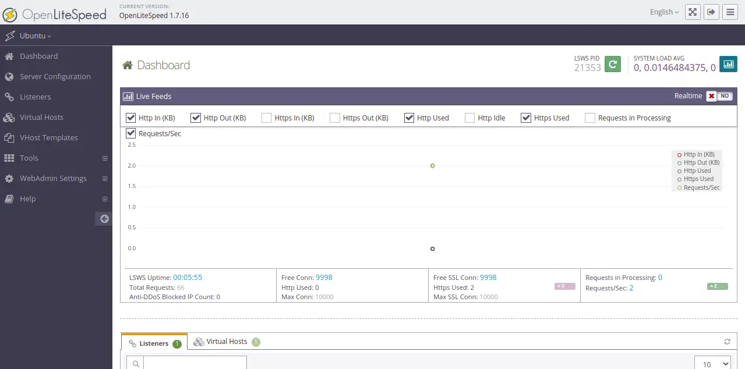Toggle fullscreen mode icon
The width and height of the screenshot is (745, 369).
click(x=692, y=12)
